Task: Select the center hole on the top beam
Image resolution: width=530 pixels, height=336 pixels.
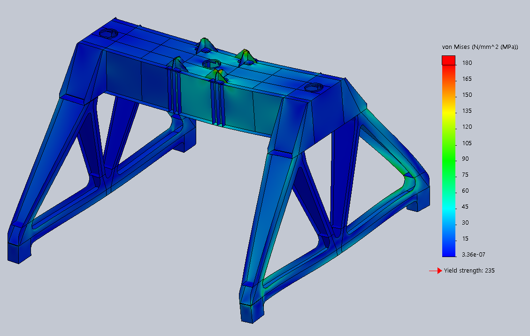Action: (211, 63)
